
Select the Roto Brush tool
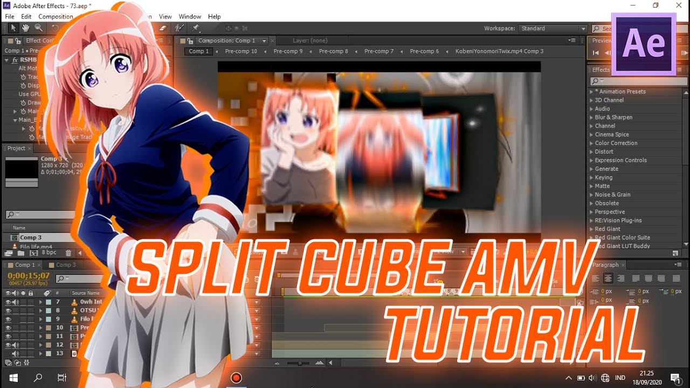(180, 28)
